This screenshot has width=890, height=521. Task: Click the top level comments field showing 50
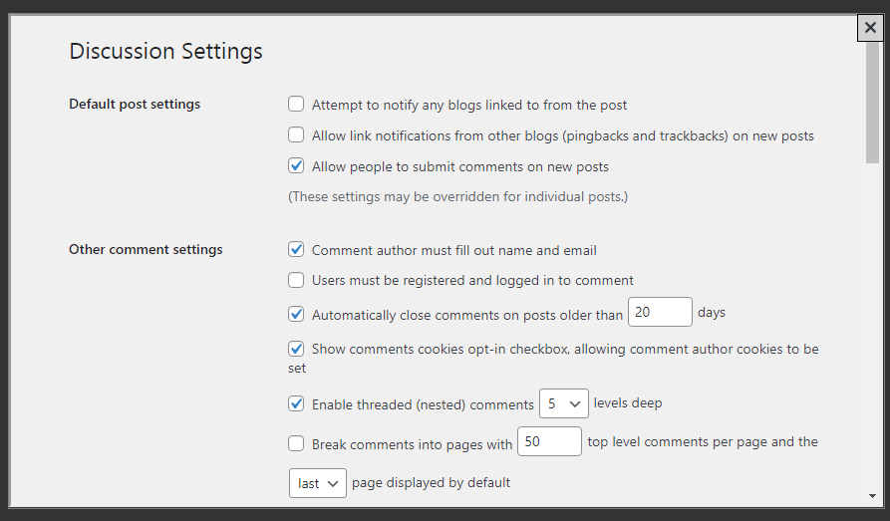click(x=548, y=442)
